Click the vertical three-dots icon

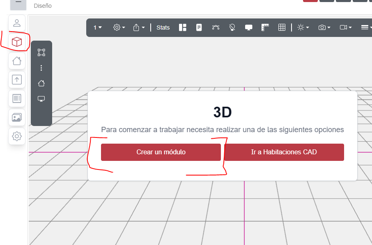click(41, 68)
